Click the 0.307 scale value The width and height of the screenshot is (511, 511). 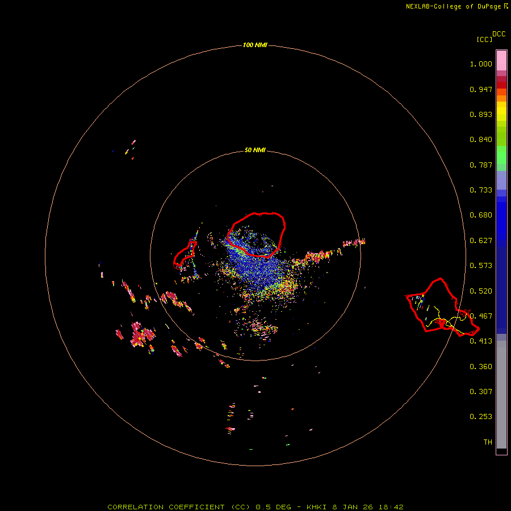click(481, 392)
